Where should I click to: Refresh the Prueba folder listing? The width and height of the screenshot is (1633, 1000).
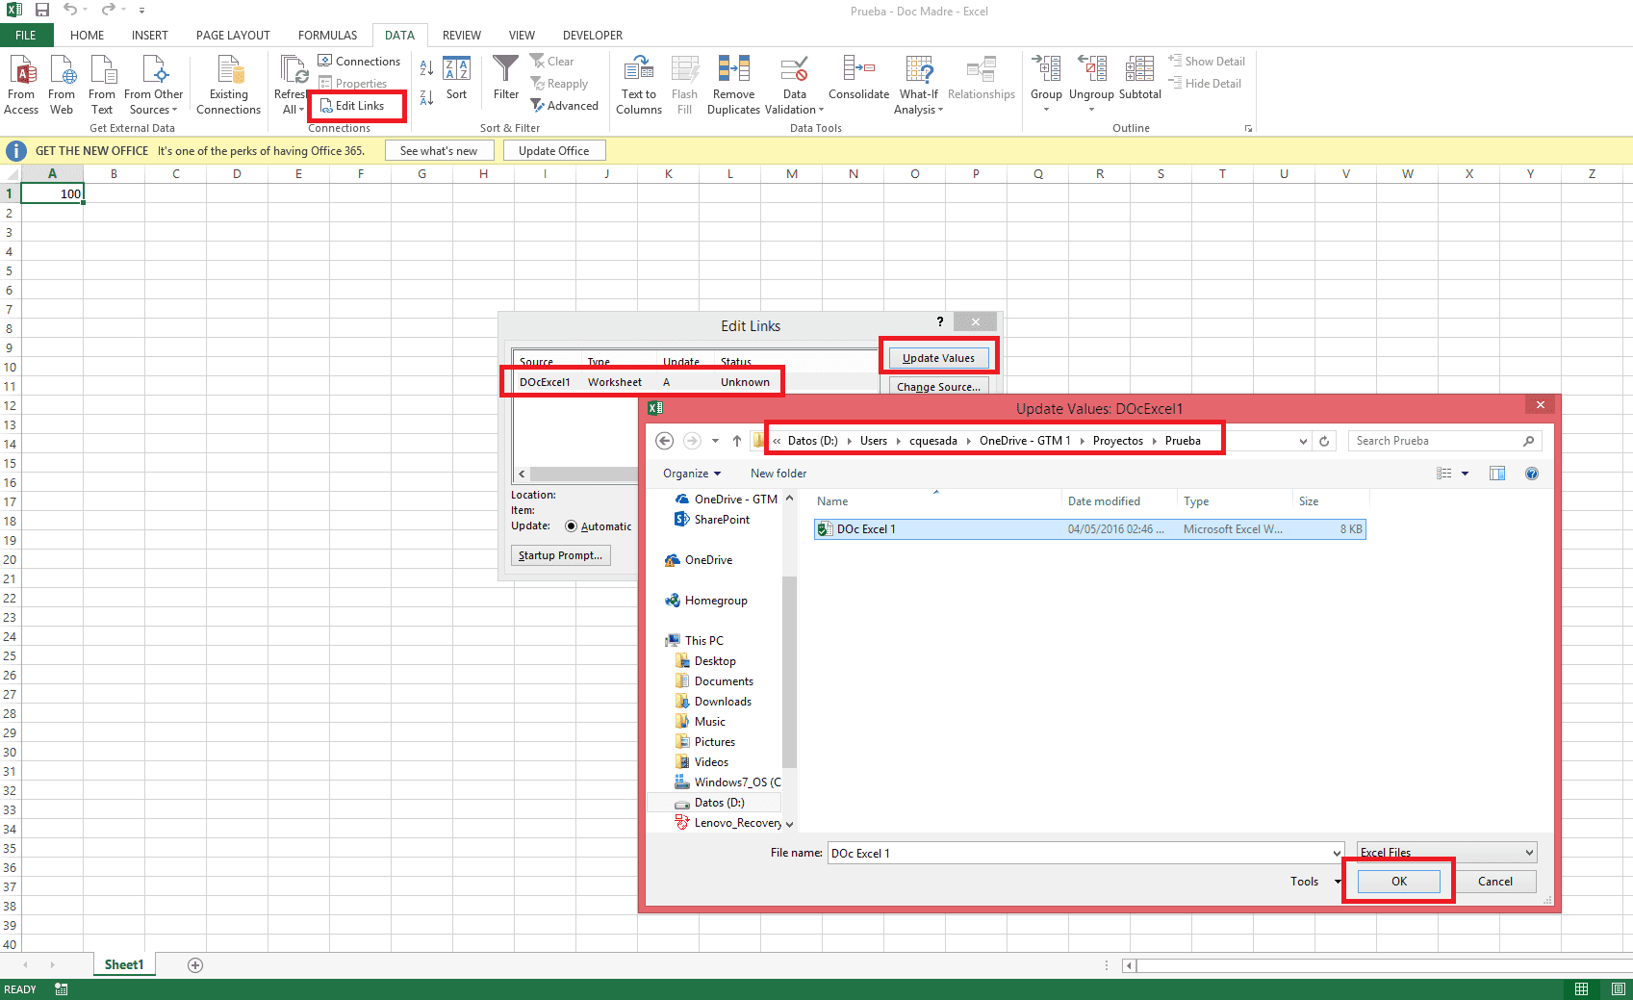tap(1324, 441)
